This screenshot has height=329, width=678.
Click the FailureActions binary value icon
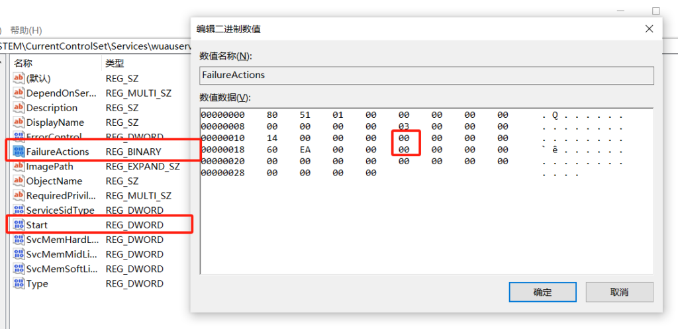(19, 152)
